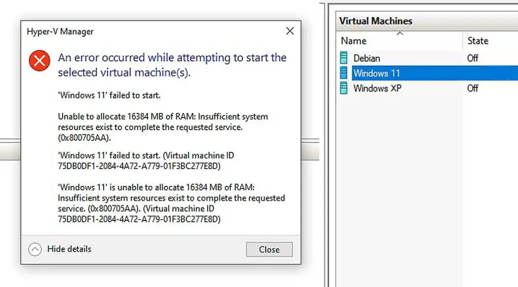Click the Close button in error dialog

coord(269,249)
